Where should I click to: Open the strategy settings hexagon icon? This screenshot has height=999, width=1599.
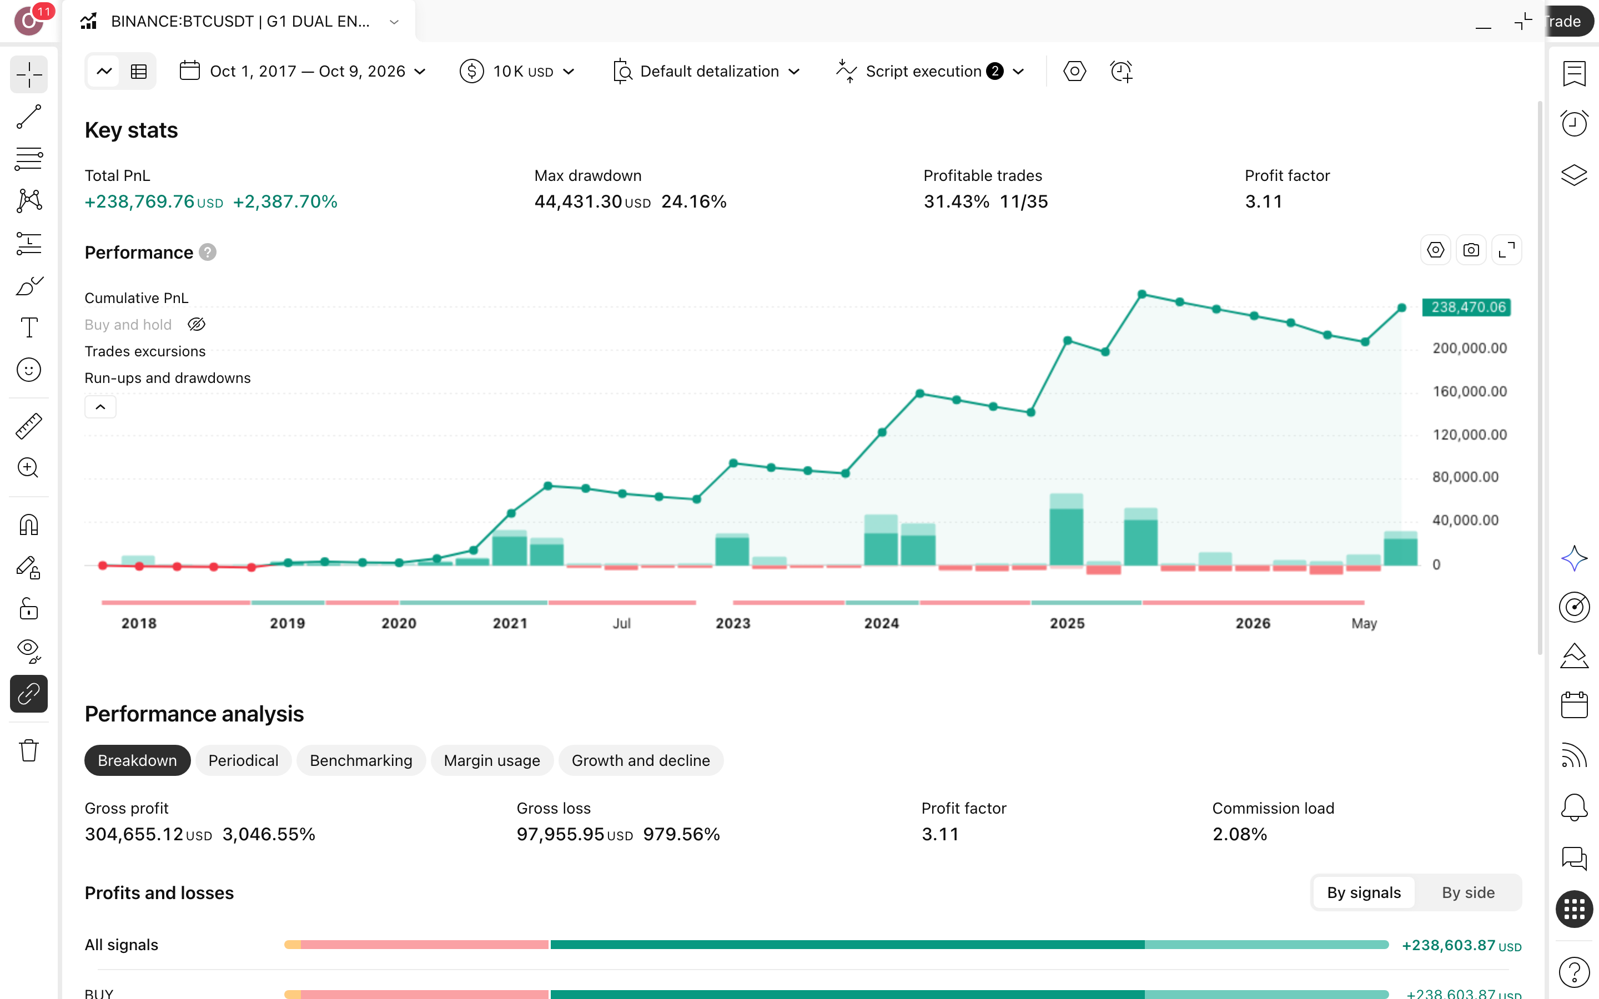coord(1074,72)
